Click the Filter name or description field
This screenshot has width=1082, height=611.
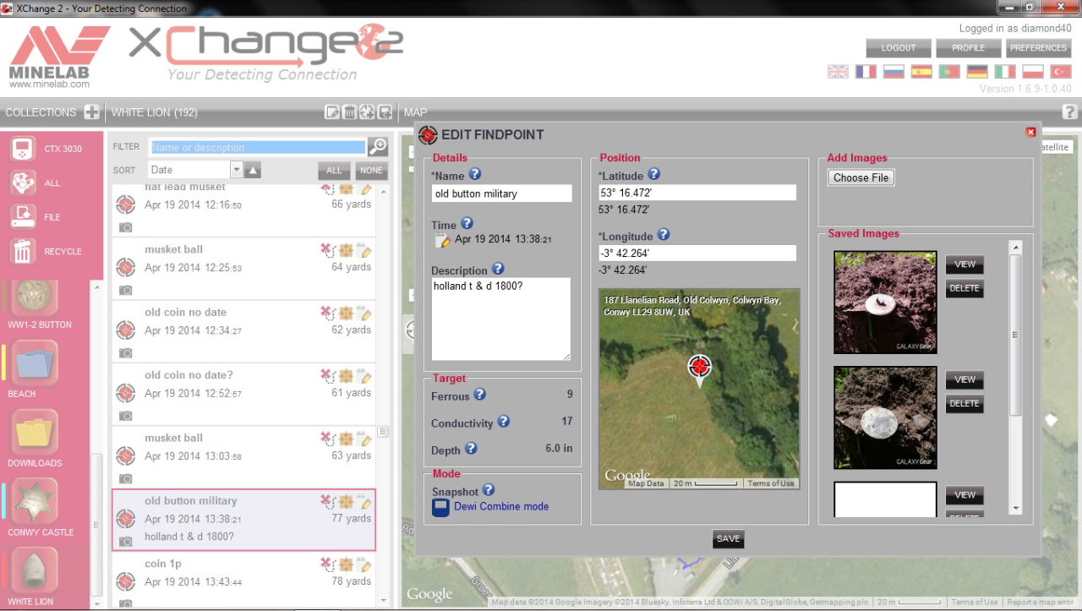click(x=257, y=147)
